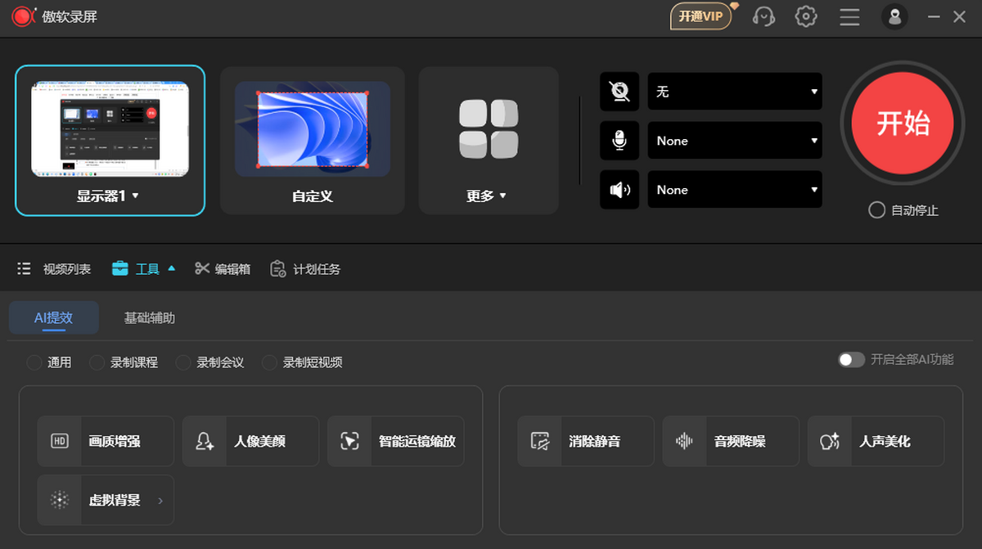Toggle the webcam disabled icon
Screen dimensions: 982x549
(619, 92)
